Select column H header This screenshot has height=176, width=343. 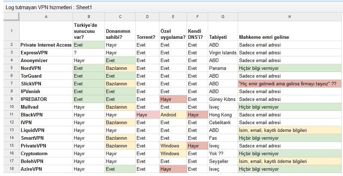289,17
